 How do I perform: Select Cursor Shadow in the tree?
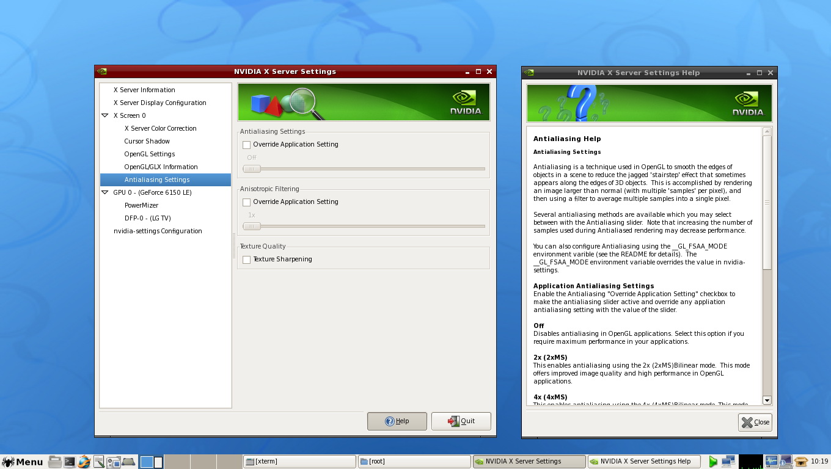point(147,141)
